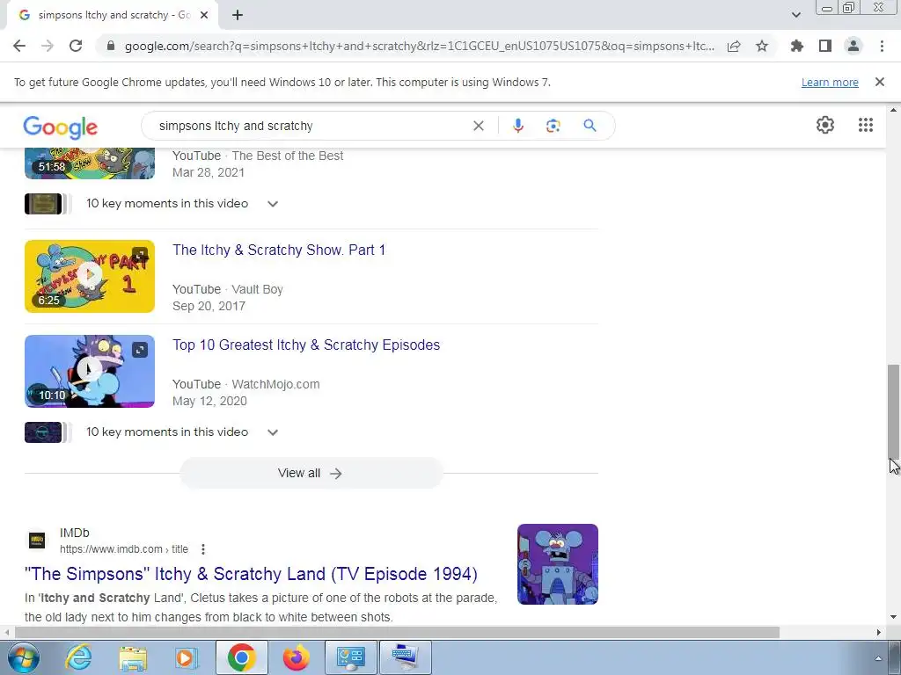The image size is (901, 675).
Task: Go back to the previous page
Action: (19, 46)
